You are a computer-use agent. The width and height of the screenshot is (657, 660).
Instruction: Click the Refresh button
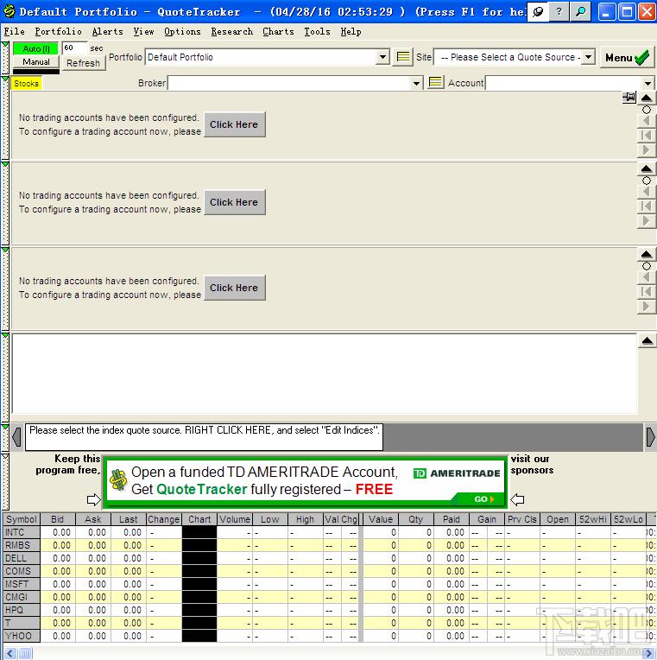tap(83, 63)
